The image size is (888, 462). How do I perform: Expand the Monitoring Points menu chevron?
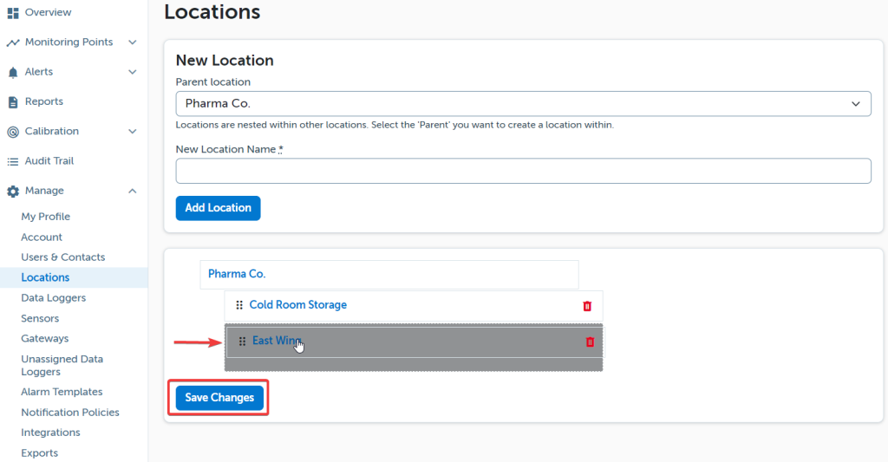132,42
